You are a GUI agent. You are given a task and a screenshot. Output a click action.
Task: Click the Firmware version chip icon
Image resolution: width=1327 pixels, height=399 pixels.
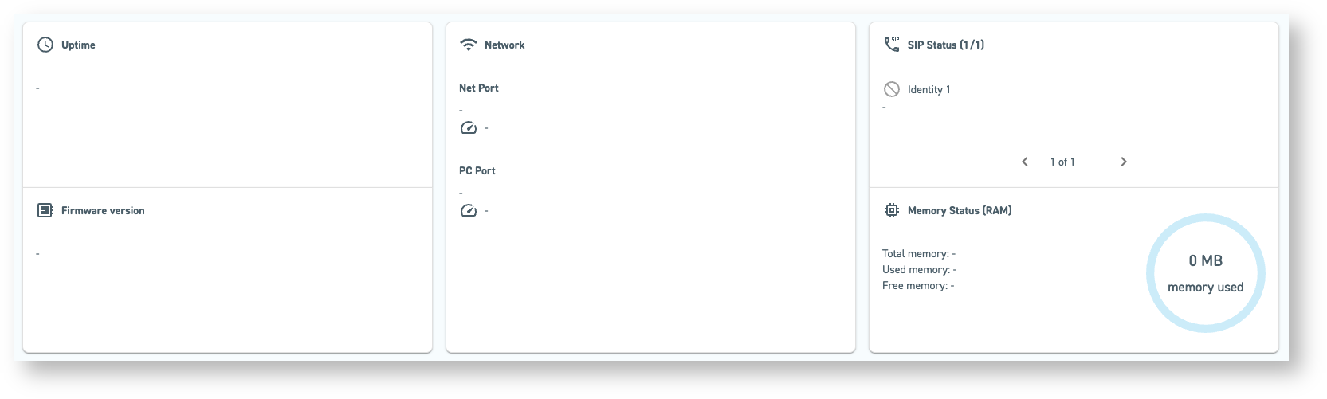pos(45,210)
